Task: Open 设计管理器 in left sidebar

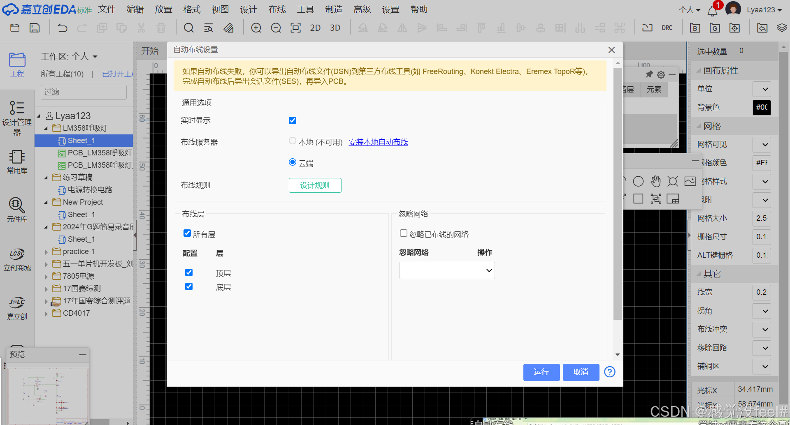Action: pyautogui.click(x=17, y=118)
